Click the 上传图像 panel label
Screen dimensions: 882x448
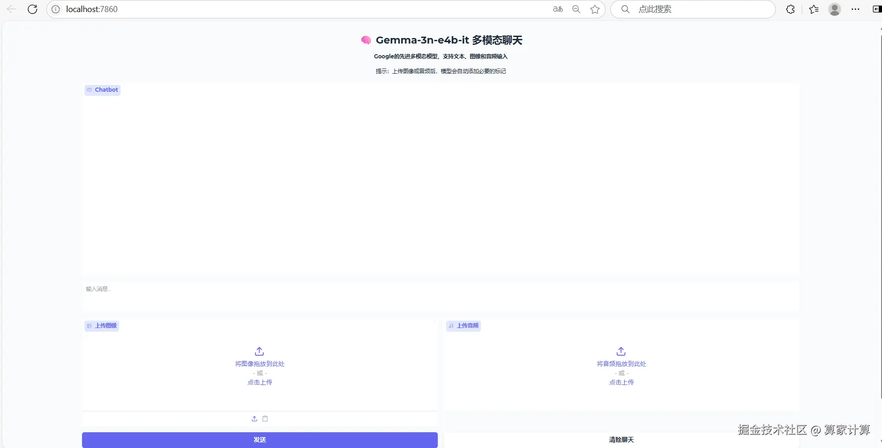pyautogui.click(x=102, y=326)
